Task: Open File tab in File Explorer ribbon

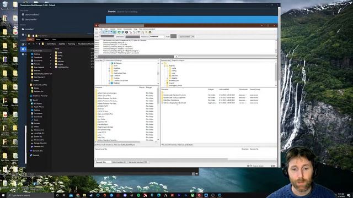Action: (x=30, y=40)
